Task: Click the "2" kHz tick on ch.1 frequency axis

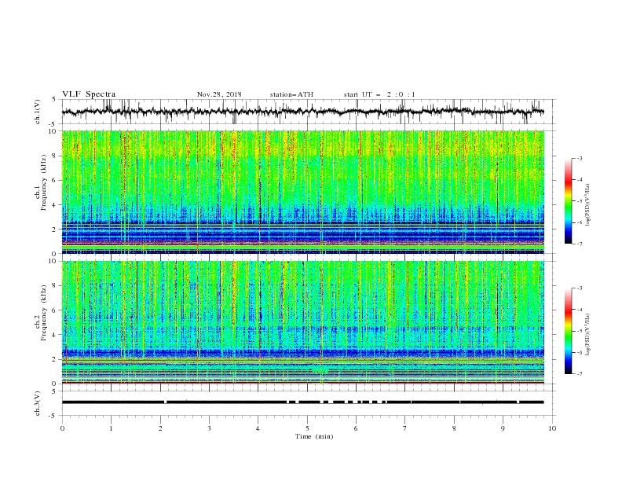Action: [x=54, y=229]
